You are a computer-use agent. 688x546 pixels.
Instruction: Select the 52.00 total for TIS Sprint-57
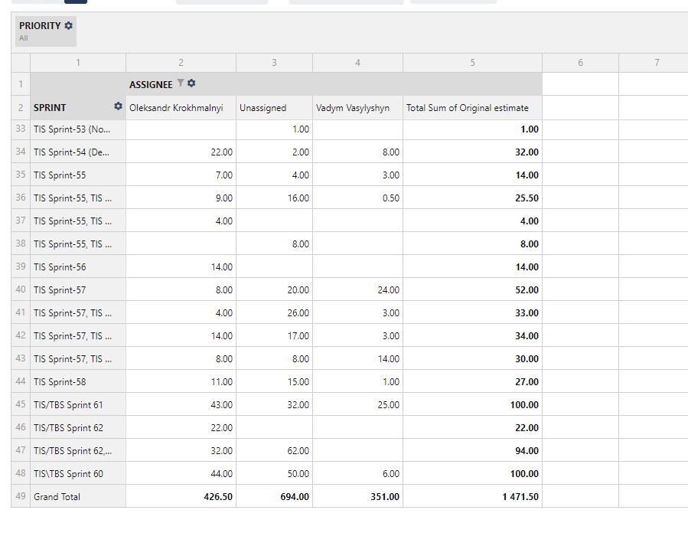(x=472, y=289)
